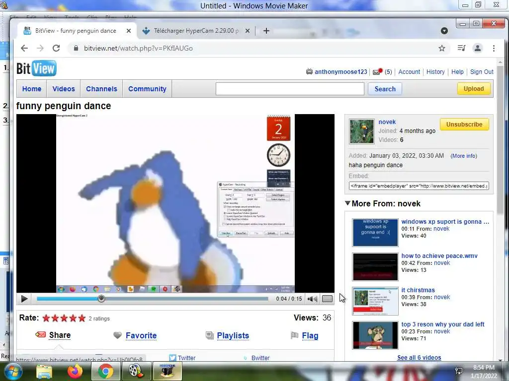The height and width of the screenshot is (381, 509).
Task: Expand the More info link
Action: tap(464, 156)
